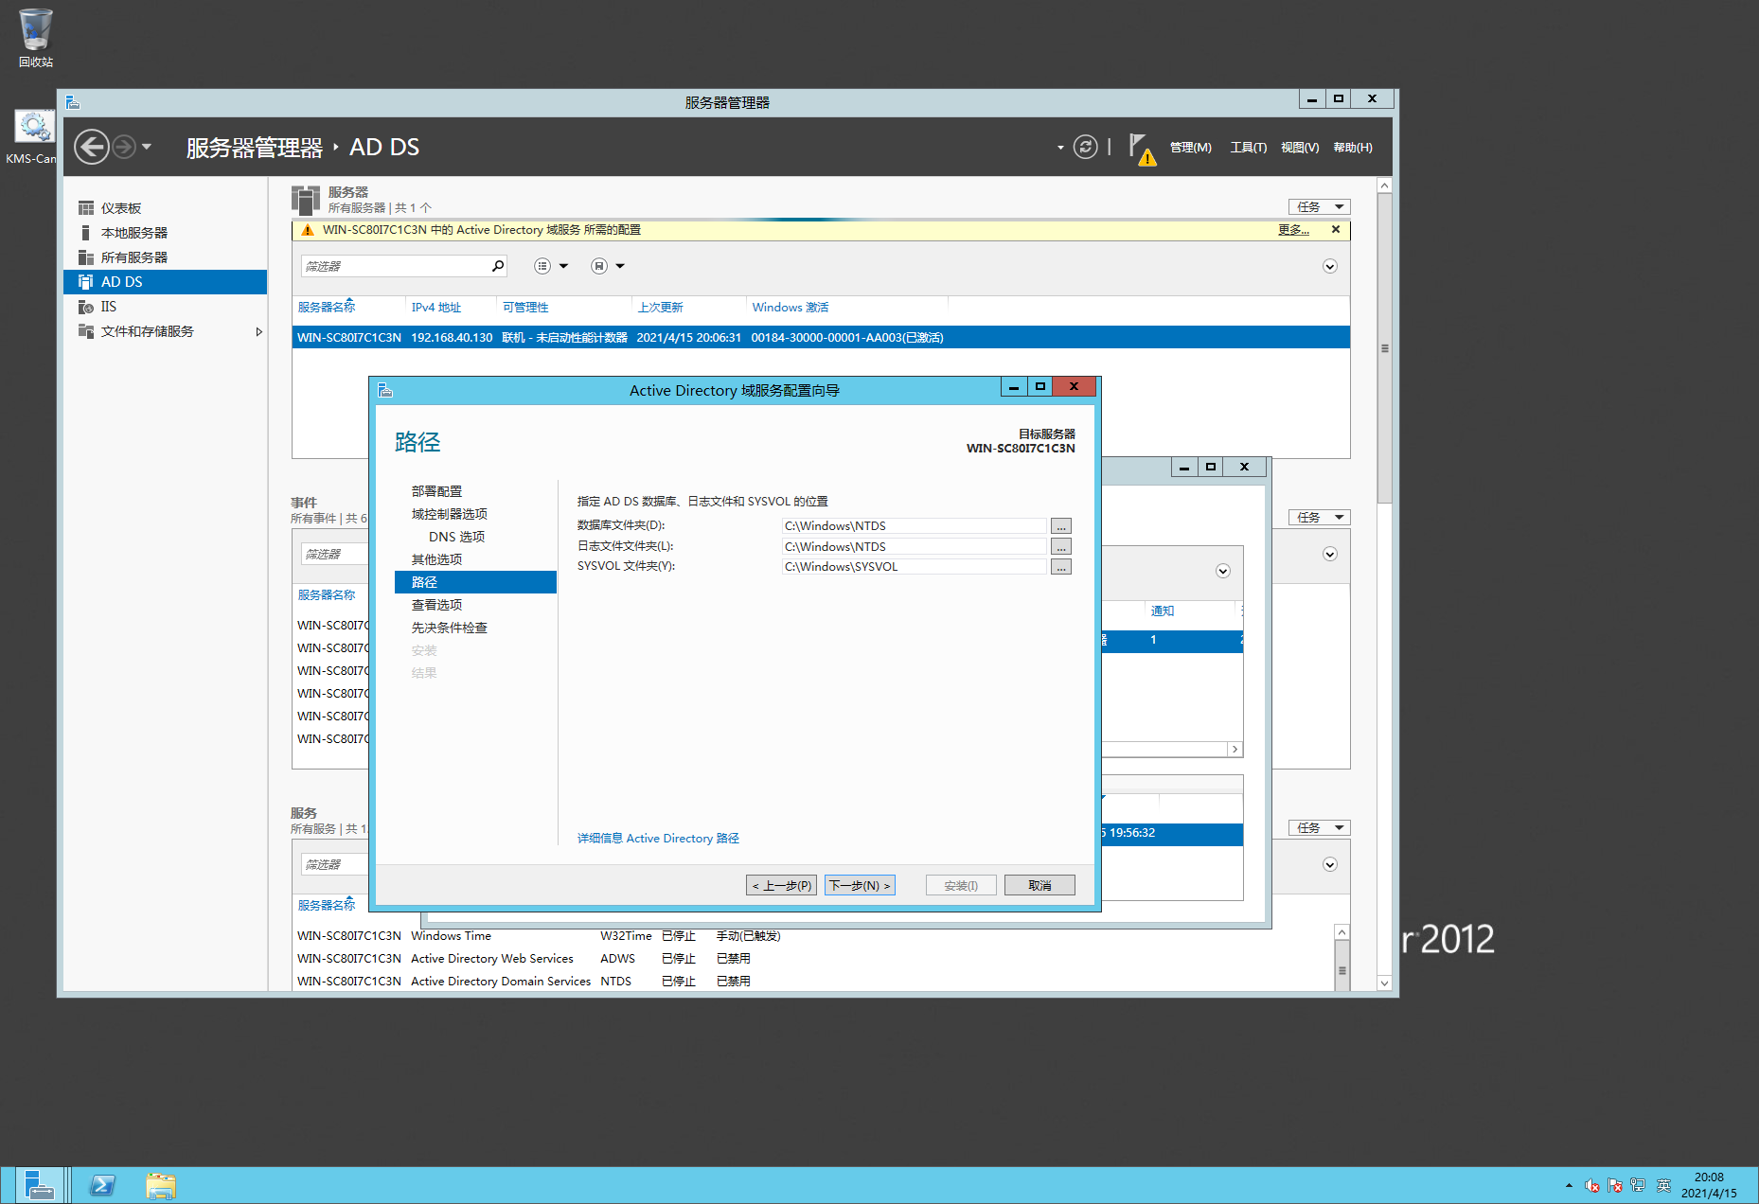This screenshot has width=1759, height=1204.
Task: Click the forward navigation arrow in Server Manager
Action: coord(123,147)
